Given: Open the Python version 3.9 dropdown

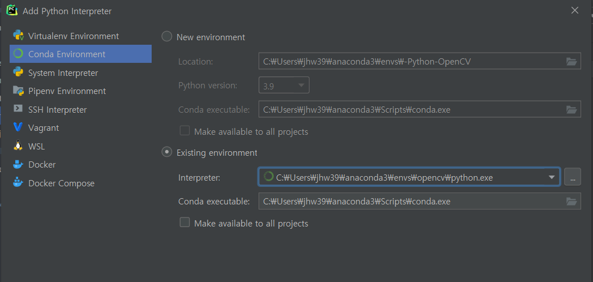Looking at the screenshot, I should tap(284, 85).
